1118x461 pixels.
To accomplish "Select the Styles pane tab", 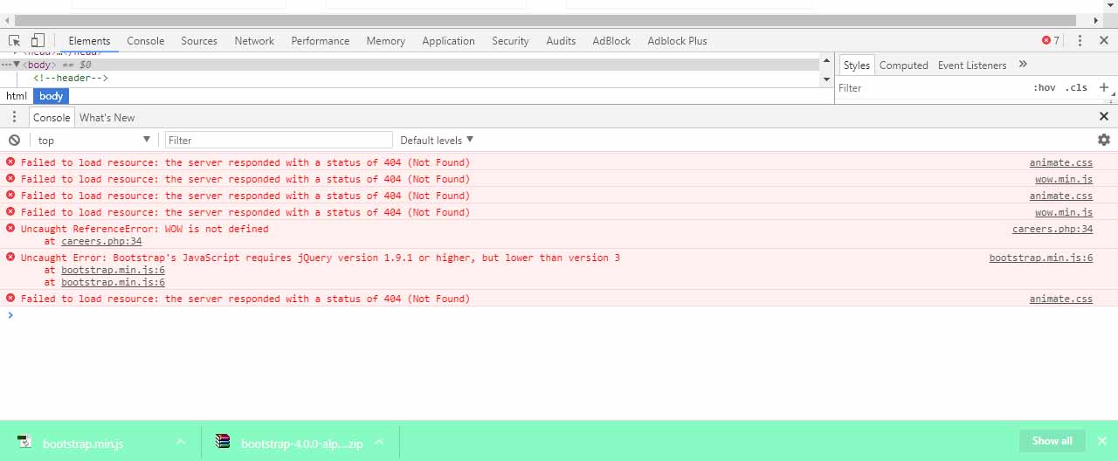I will tap(856, 65).
